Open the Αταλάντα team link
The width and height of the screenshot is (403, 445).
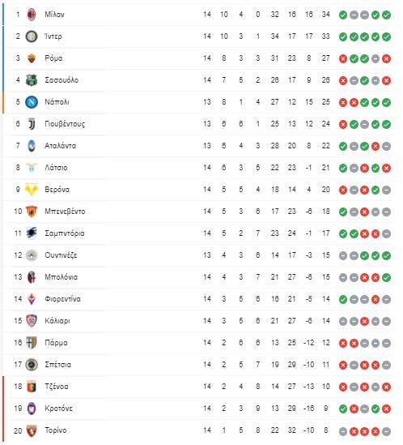[x=60, y=146]
